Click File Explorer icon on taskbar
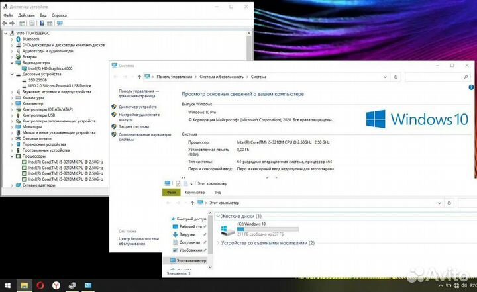The height and width of the screenshot is (292, 477). (24, 285)
